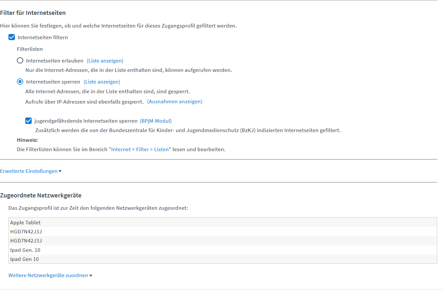This screenshot has height=291, width=443.
Task: Select the Apple Tablet device row
Action: point(25,222)
